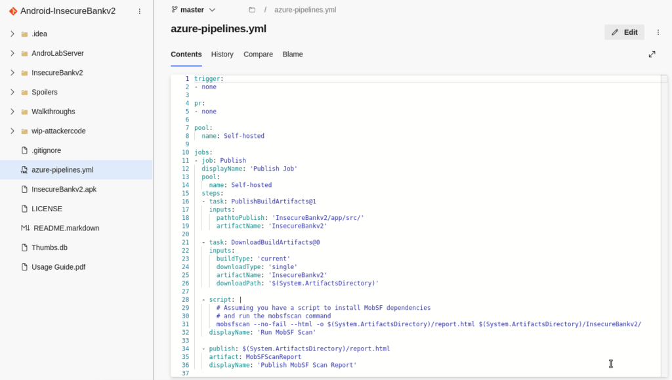Switch to the History tab

coord(222,54)
